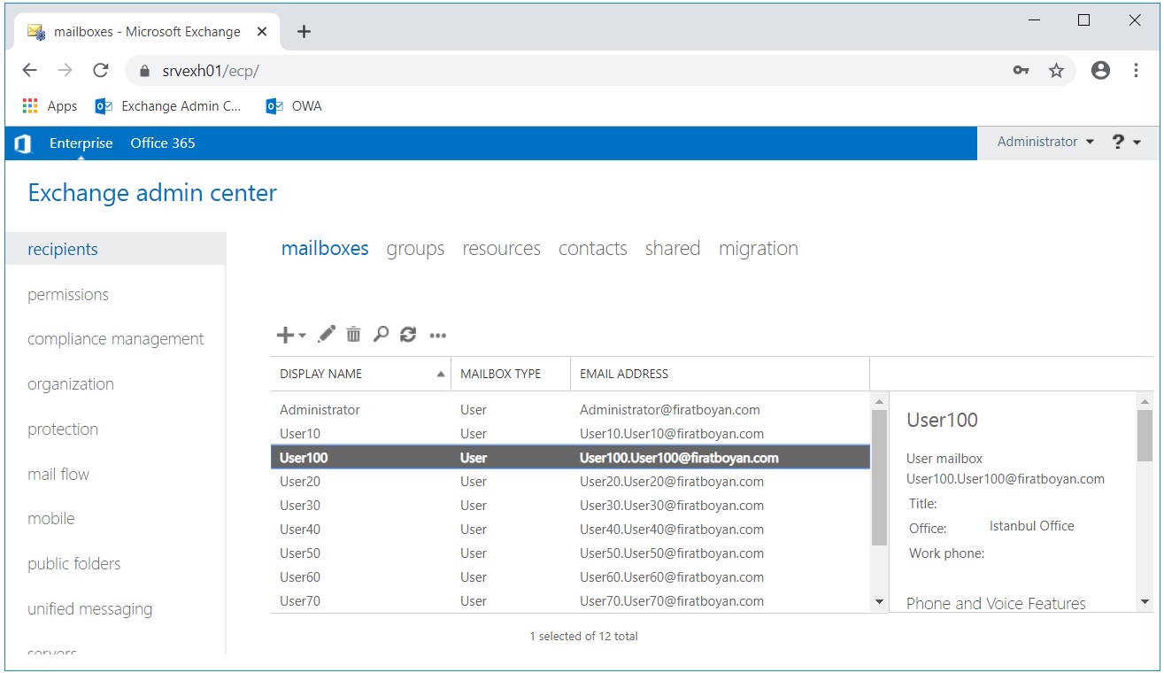Screen dimensions: 1164x673
Task: Click the EMAIL ADDRESS column header
Action: point(720,374)
